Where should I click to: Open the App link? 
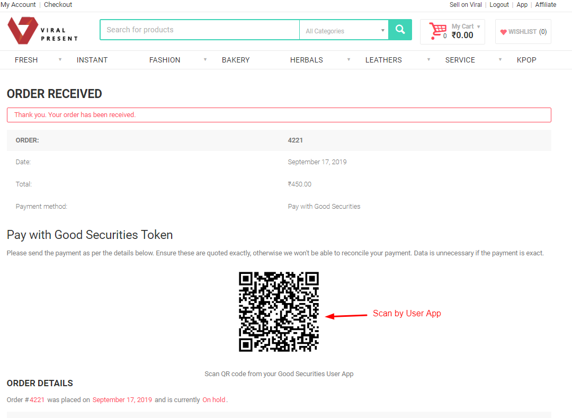[x=522, y=5]
